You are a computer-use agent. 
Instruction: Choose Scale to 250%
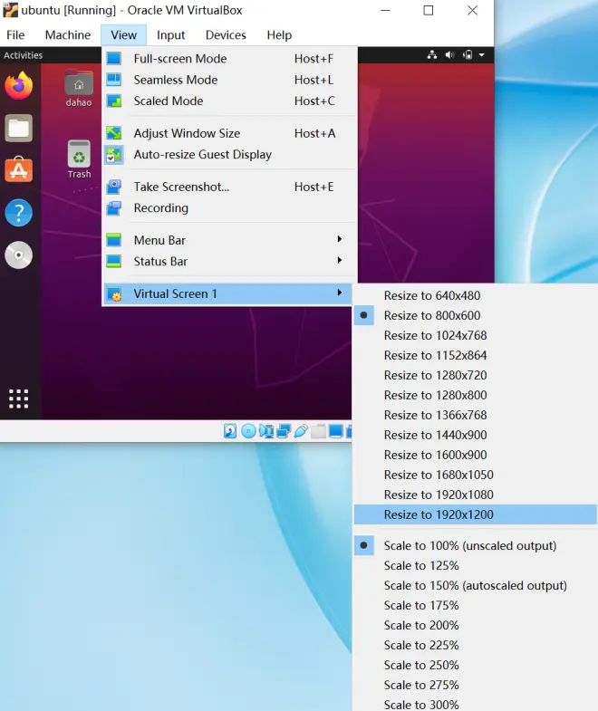(x=475, y=666)
